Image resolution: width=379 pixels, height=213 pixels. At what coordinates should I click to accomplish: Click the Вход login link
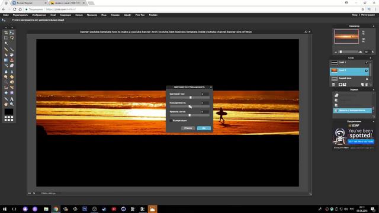coord(355,15)
